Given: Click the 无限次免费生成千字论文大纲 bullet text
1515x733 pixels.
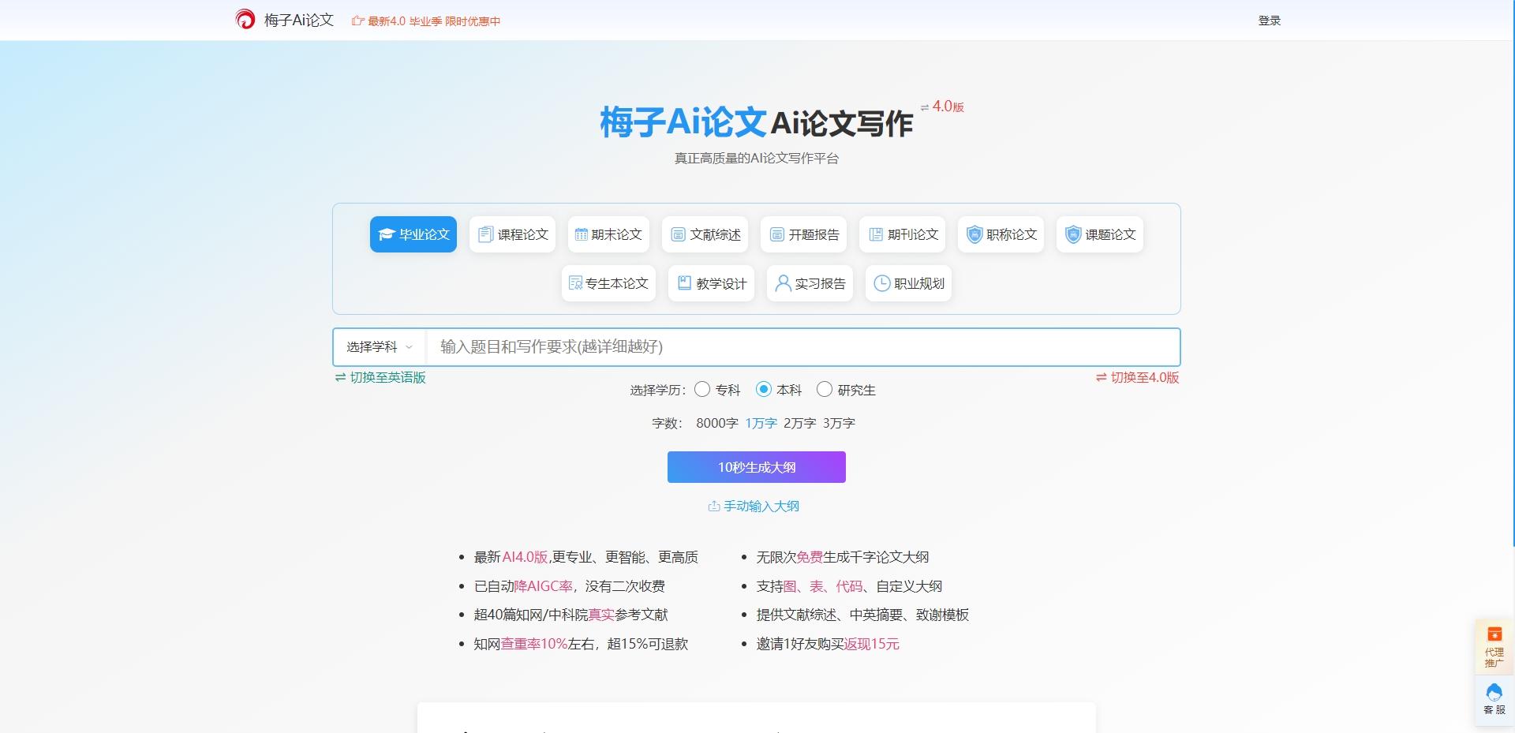Looking at the screenshot, I should pos(843,557).
